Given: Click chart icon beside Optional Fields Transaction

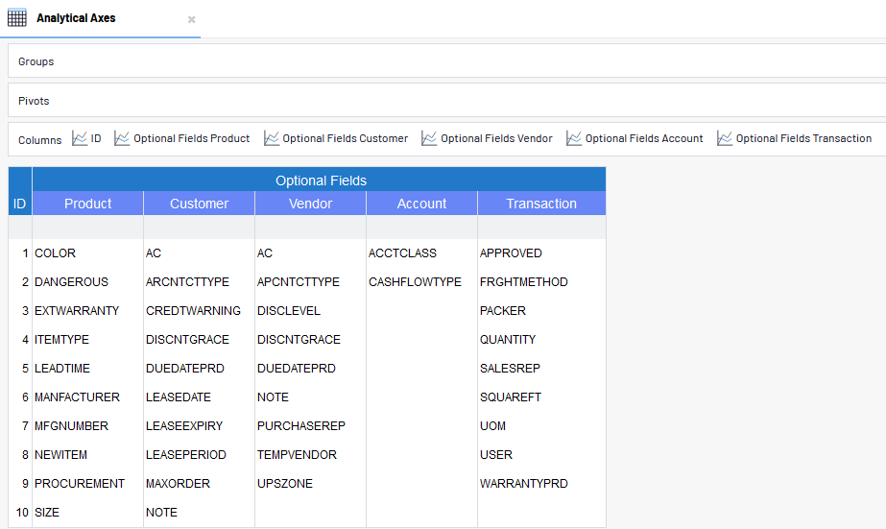Looking at the screenshot, I should (x=725, y=138).
